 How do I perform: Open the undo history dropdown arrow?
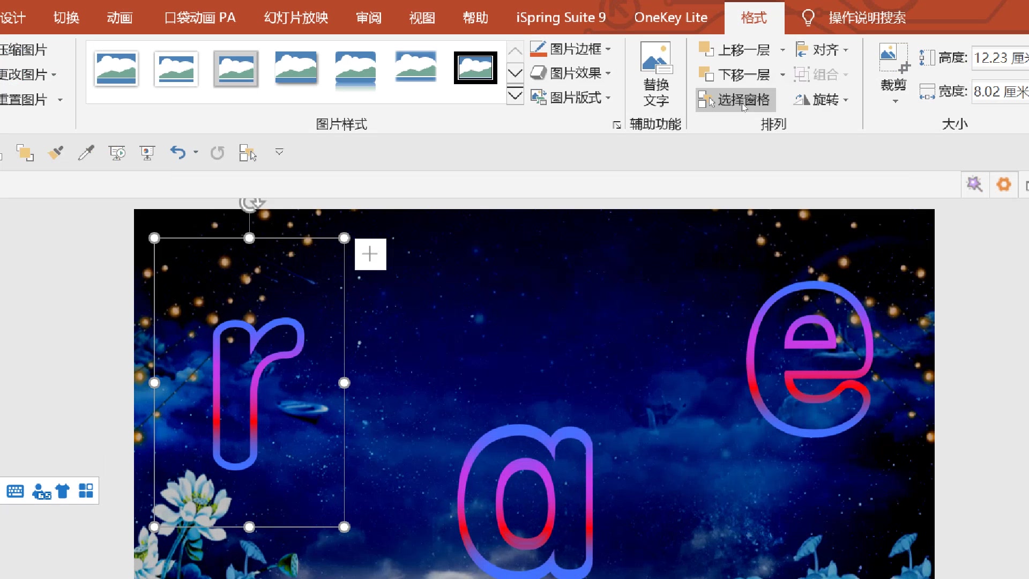pos(196,153)
